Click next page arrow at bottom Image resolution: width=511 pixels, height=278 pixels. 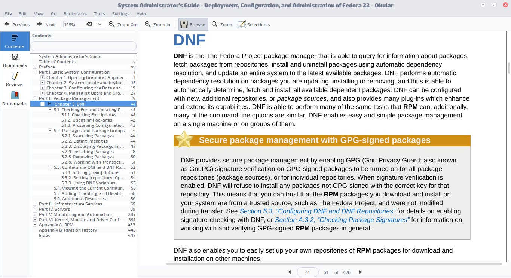[x=360, y=272]
